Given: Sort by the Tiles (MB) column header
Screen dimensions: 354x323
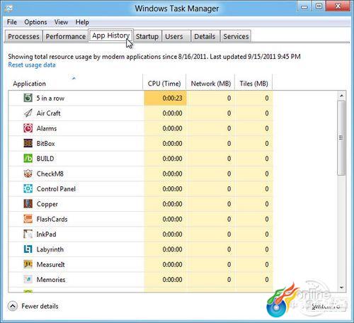Looking at the screenshot, I should point(253,82).
